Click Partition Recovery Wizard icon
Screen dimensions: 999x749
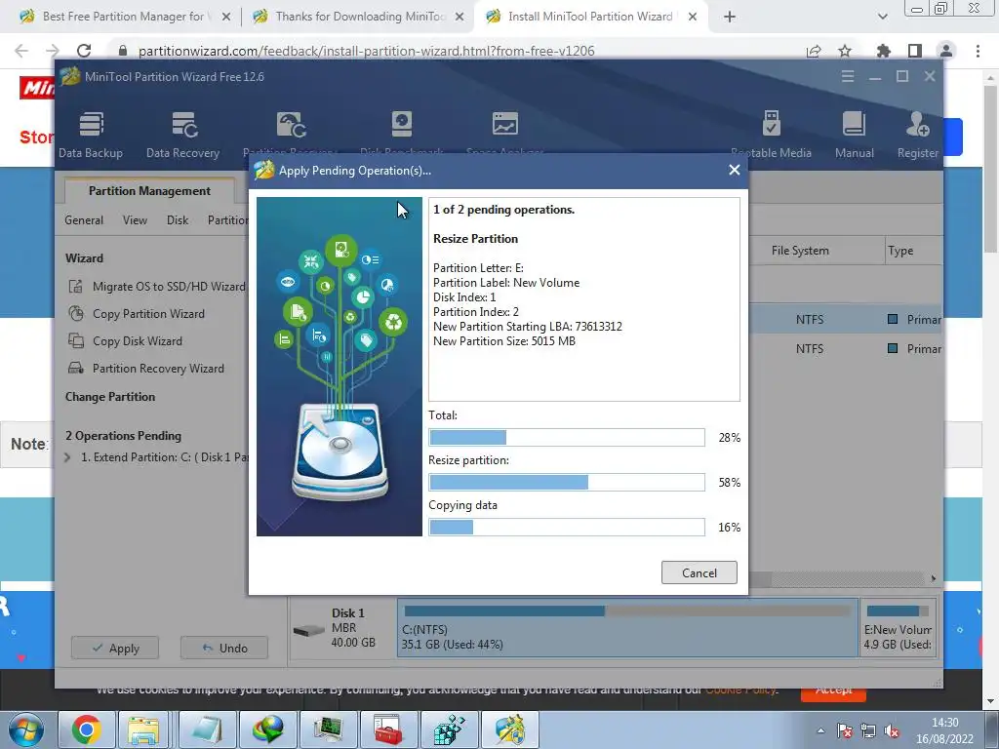[76, 368]
